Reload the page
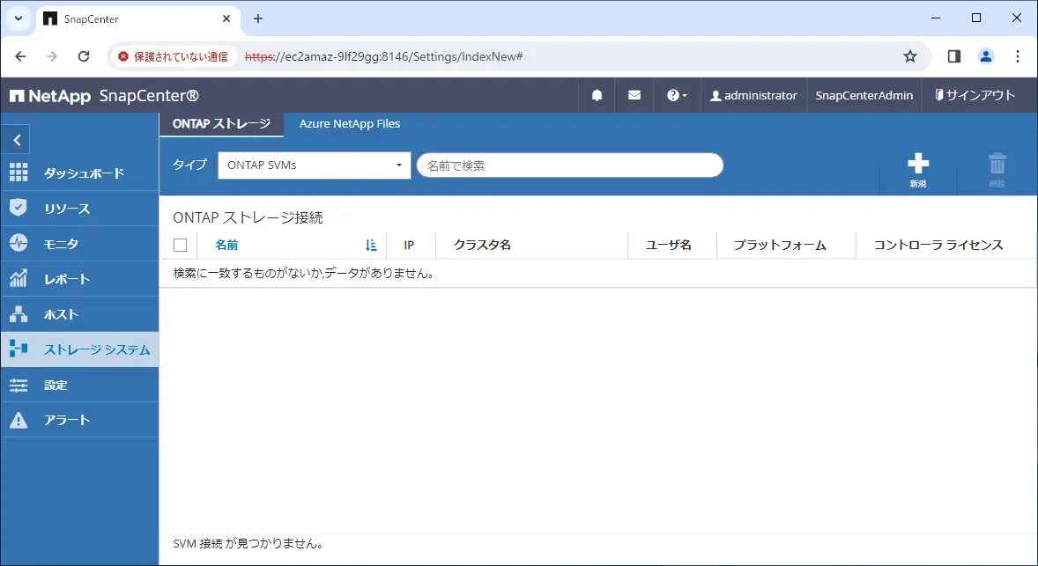The height and width of the screenshot is (566, 1038). (84, 56)
